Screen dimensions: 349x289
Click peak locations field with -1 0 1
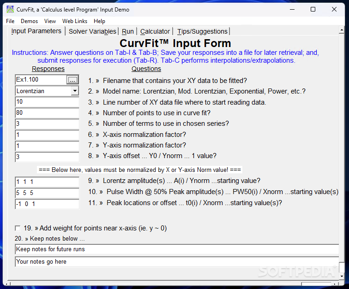tap(47, 204)
